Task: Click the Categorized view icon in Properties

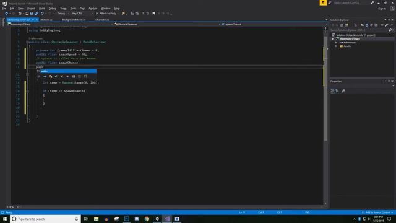Action: (332, 91)
